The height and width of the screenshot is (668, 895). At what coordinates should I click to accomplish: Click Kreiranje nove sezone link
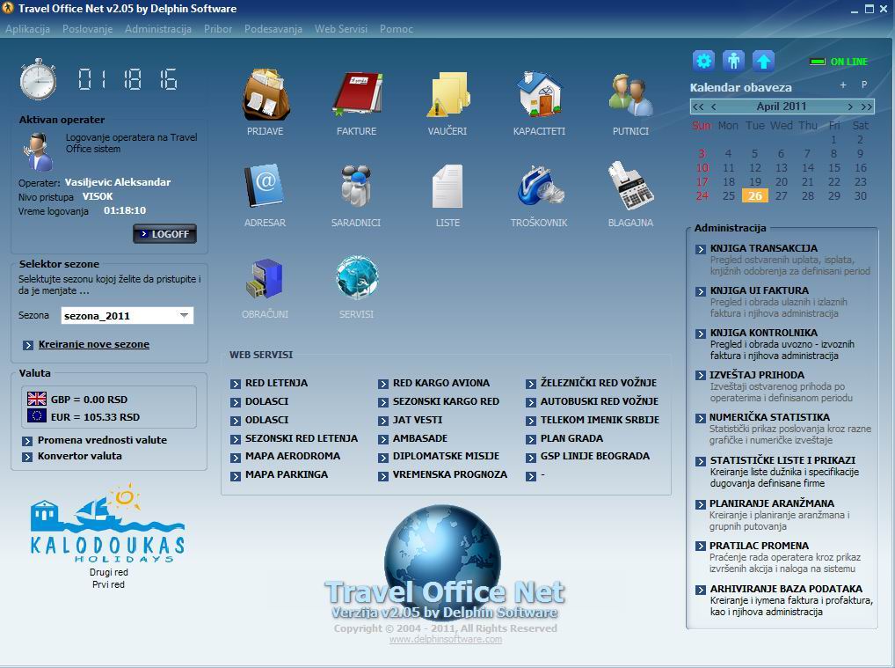[94, 344]
